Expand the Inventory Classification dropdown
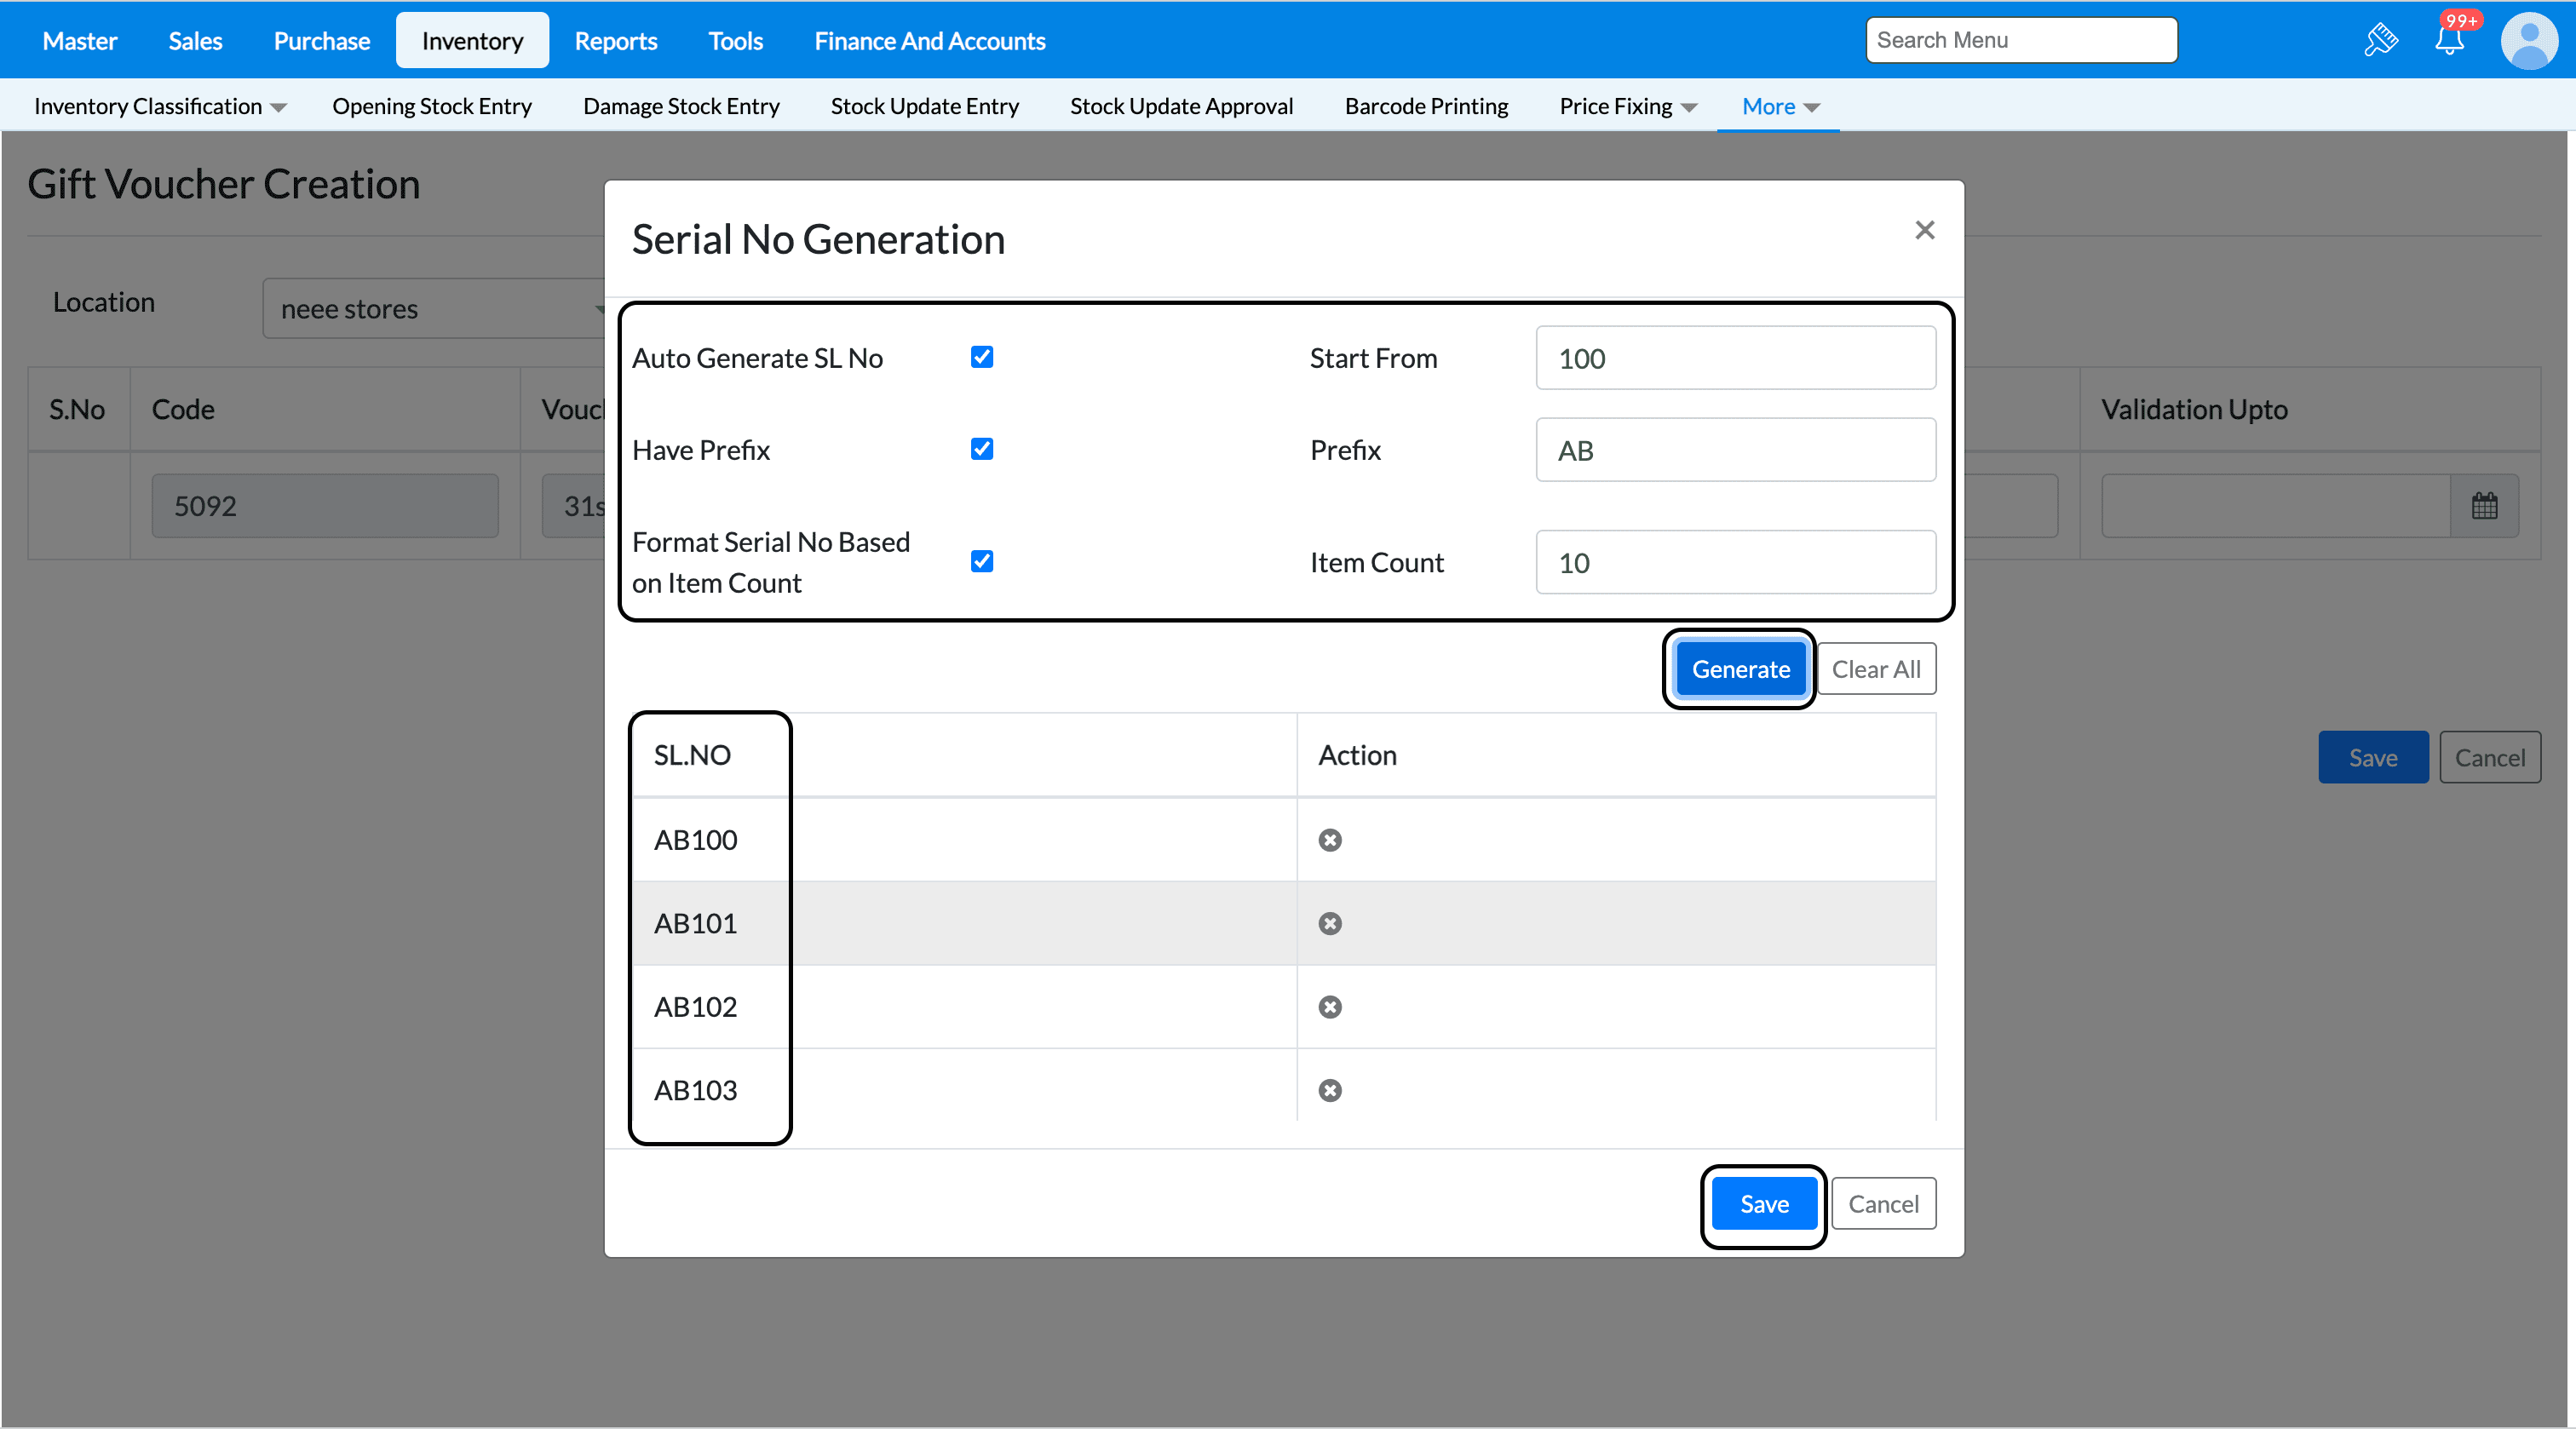 (160, 106)
